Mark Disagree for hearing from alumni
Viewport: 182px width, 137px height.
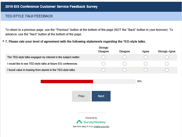click(x=124, y=70)
